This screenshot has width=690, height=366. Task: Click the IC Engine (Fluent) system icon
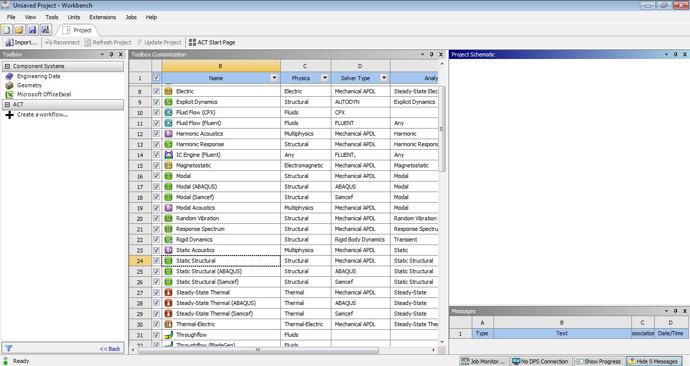coord(169,155)
